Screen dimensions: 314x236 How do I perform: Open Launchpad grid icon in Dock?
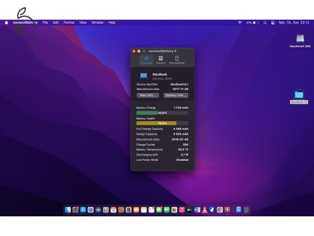pos(106,210)
